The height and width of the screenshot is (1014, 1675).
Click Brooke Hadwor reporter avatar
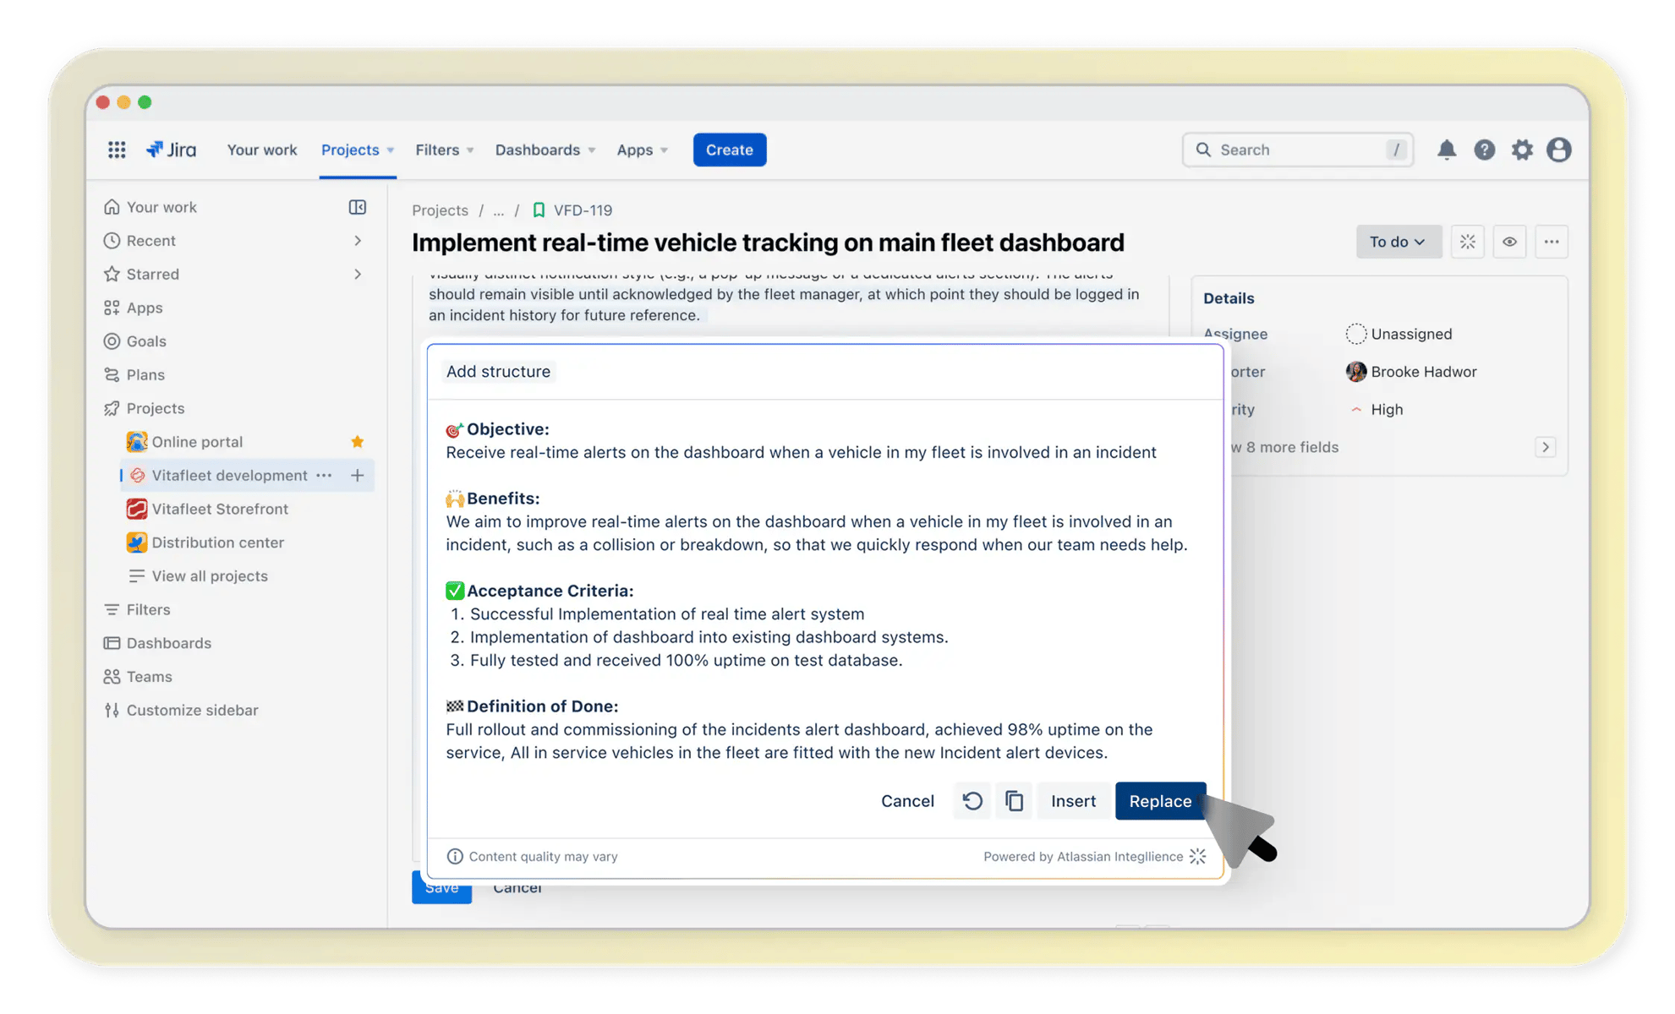[x=1355, y=372]
